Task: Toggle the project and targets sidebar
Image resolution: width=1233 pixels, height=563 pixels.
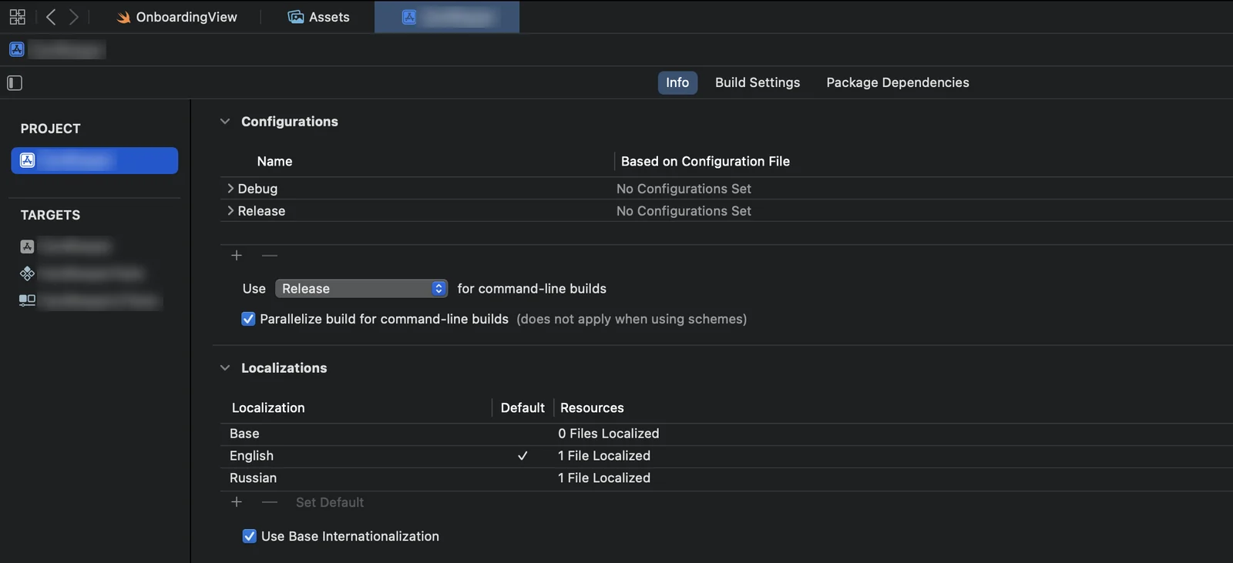Action: [15, 82]
